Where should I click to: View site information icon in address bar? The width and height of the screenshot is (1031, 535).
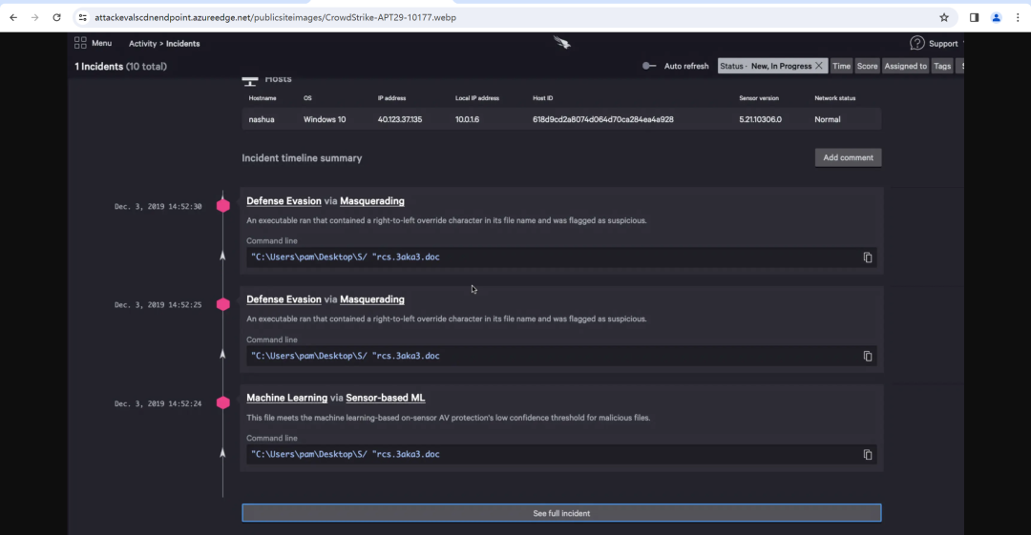(83, 18)
